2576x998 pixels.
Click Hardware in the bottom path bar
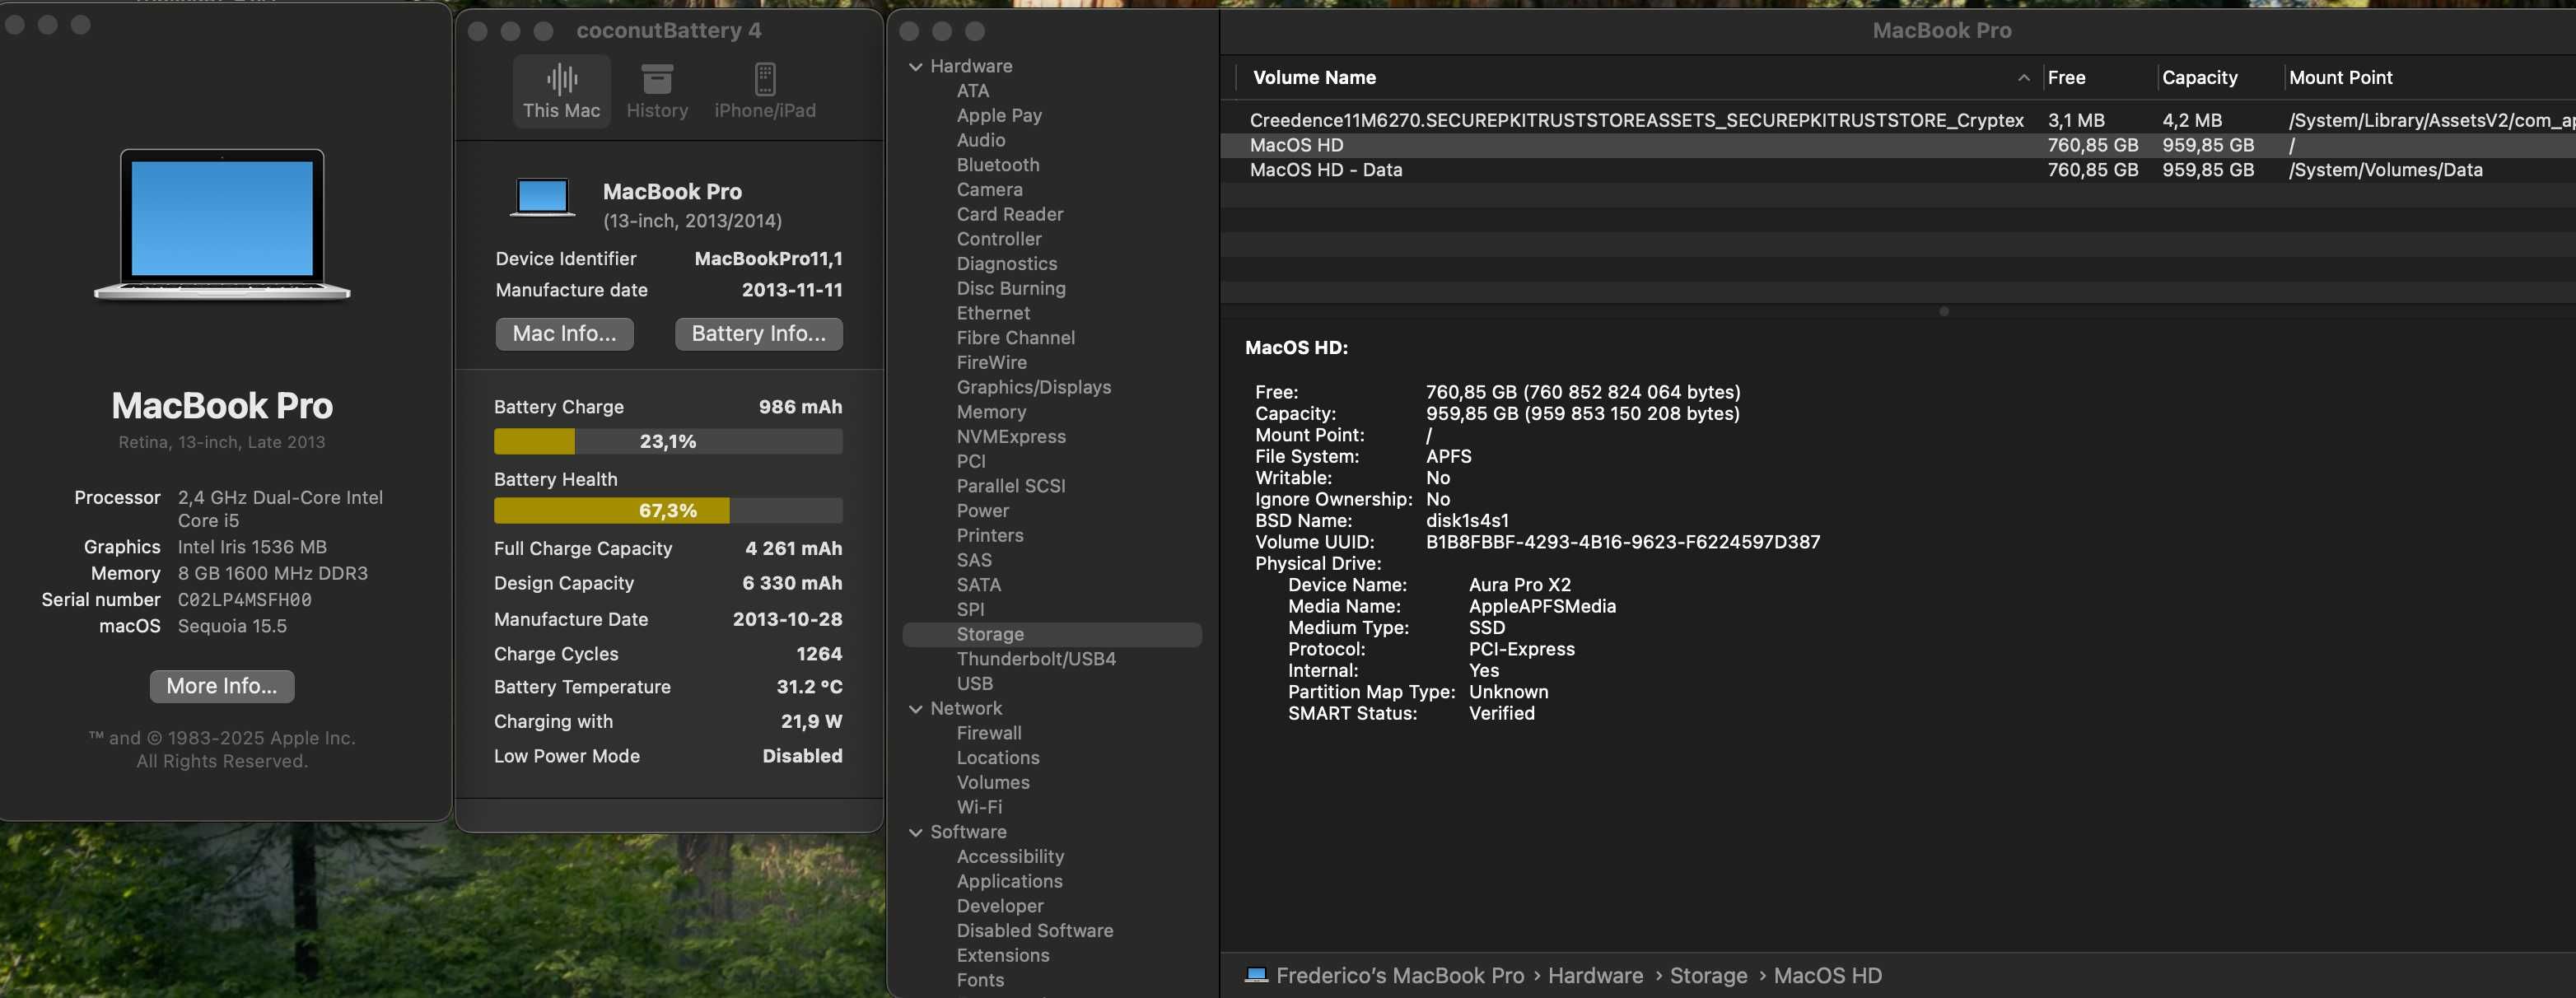click(1594, 976)
